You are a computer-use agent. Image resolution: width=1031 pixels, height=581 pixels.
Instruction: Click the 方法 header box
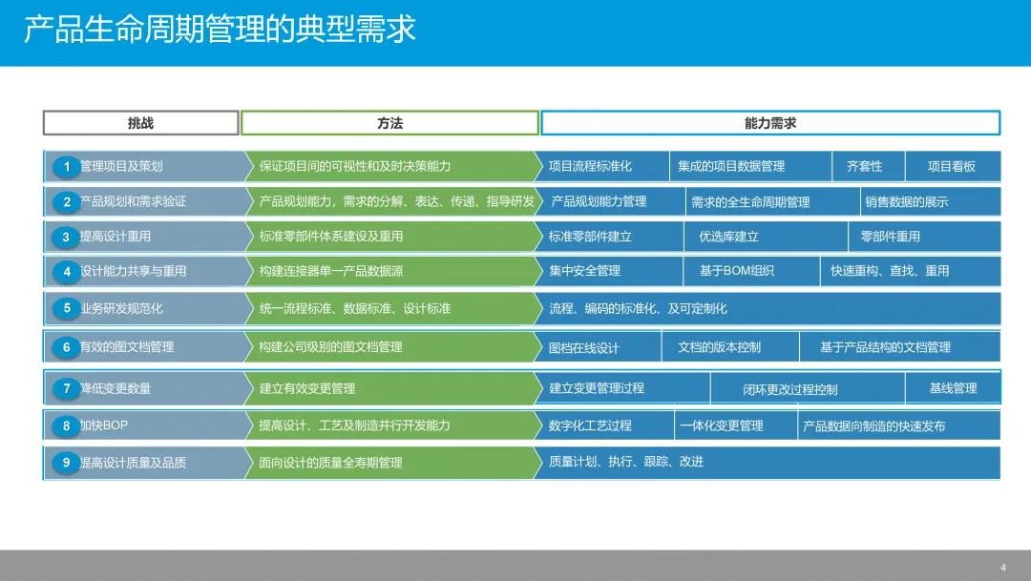click(389, 123)
